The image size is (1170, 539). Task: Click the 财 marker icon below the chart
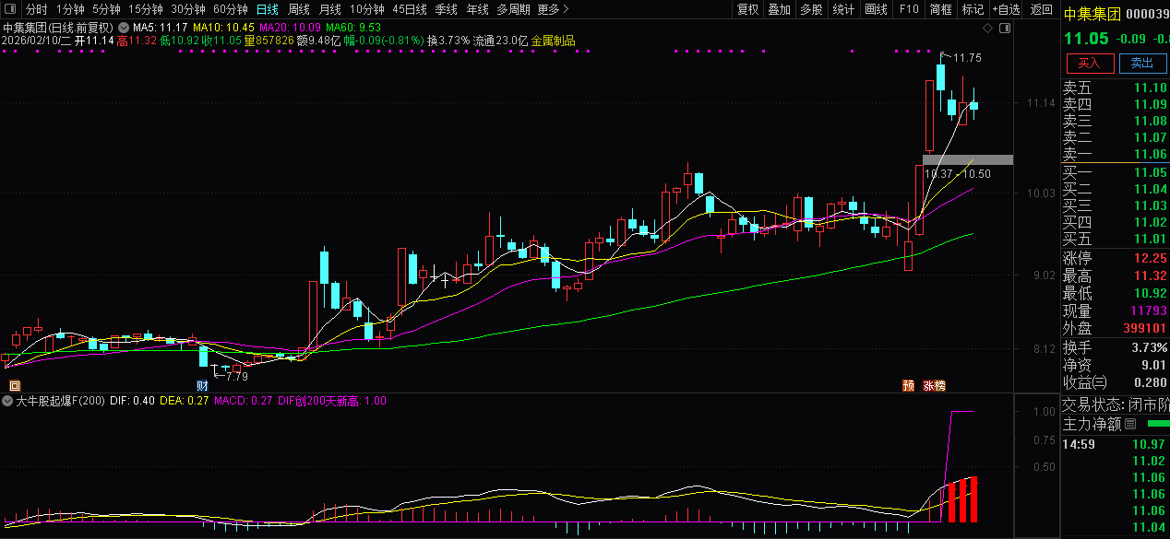click(x=202, y=385)
